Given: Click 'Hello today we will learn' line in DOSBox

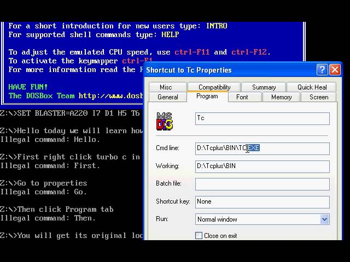Looking at the screenshot, I should click(72, 130).
